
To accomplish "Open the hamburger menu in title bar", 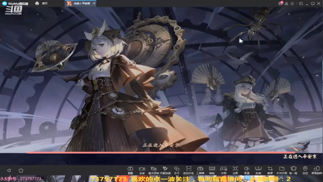I will pos(292,4).
